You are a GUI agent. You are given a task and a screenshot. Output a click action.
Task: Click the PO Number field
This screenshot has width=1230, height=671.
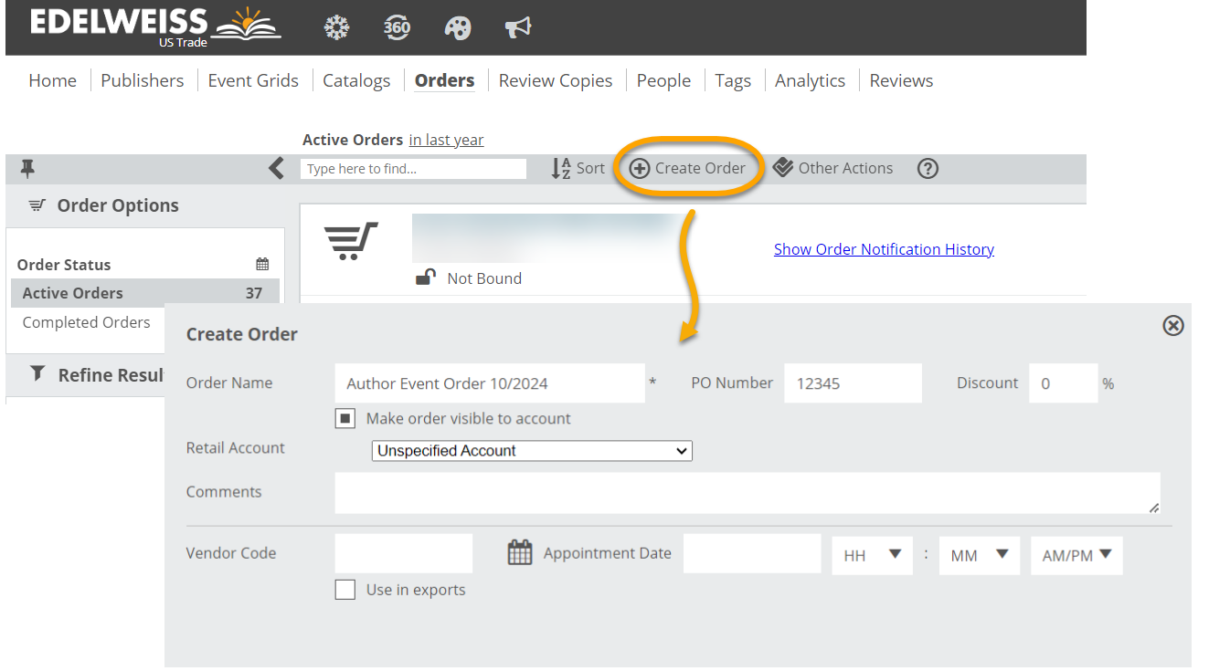(853, 383)
